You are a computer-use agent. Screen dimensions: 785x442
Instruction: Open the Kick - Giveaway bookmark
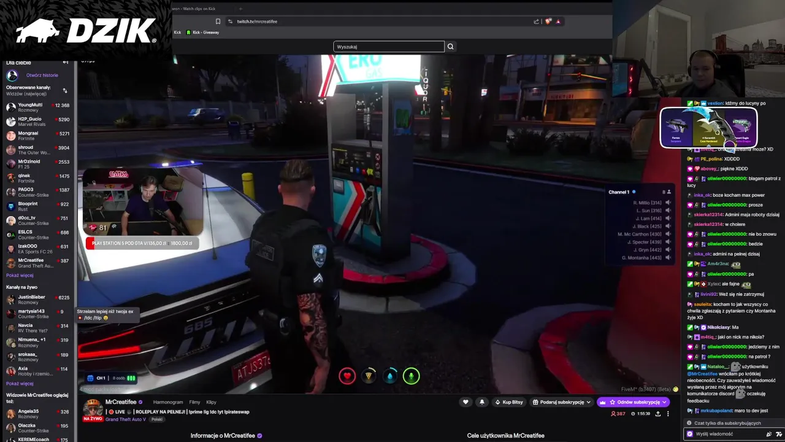[202, 33]
